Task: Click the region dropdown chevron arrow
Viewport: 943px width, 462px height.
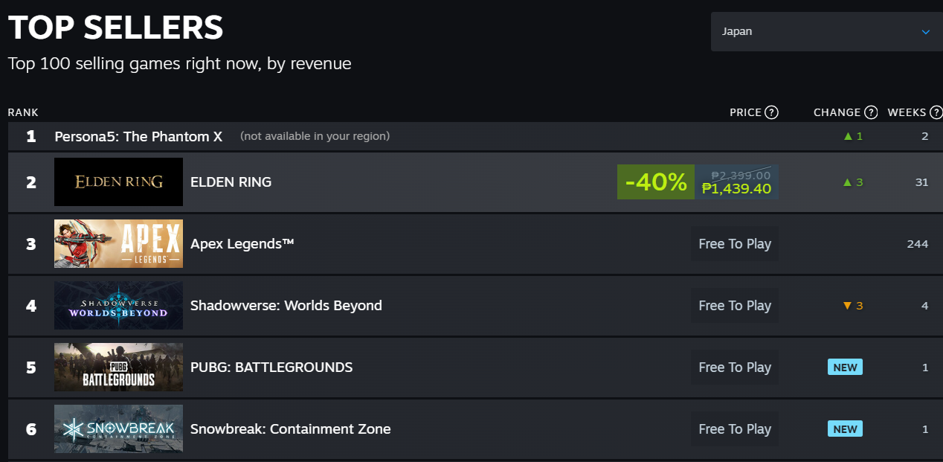Action: 926,32
